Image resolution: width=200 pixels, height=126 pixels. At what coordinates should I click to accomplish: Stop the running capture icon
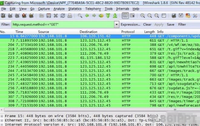click(x=24, y=16)
